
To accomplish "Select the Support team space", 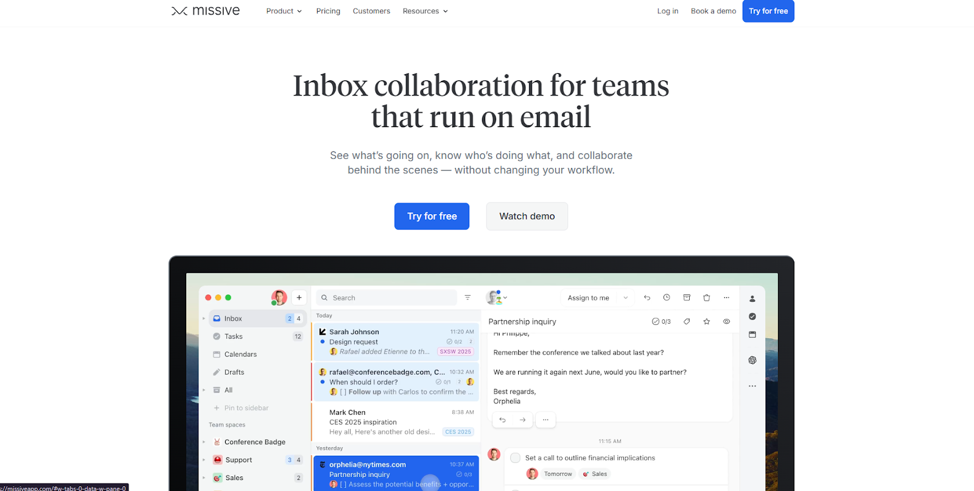I will (239, 460).
